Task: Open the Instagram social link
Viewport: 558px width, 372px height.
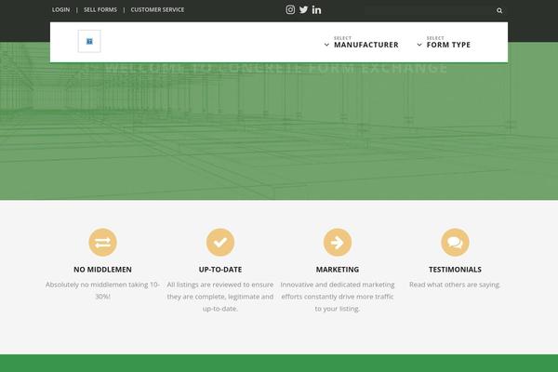Action: click(x=290, y=9)
